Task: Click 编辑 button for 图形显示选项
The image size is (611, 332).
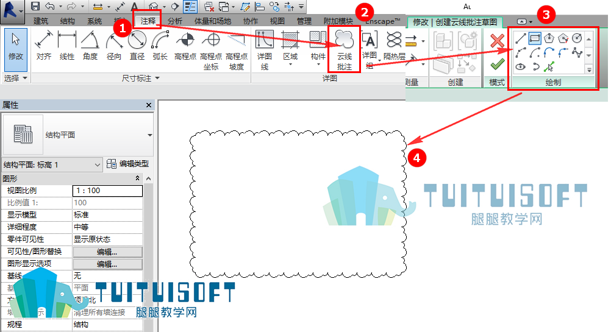Action: (x=107, y=264)
